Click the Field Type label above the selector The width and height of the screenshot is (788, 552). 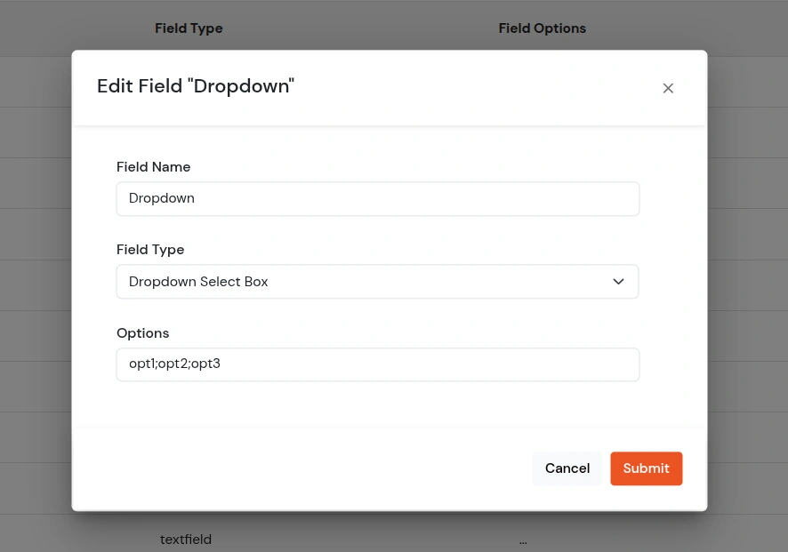pyautogui.click(x=149, y=249)
